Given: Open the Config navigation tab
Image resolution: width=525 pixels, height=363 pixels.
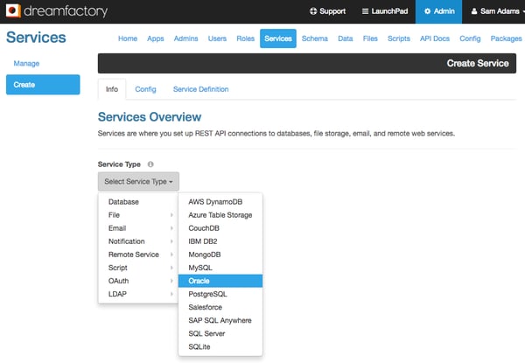Looking at the screenshot, I should (470, 38).
